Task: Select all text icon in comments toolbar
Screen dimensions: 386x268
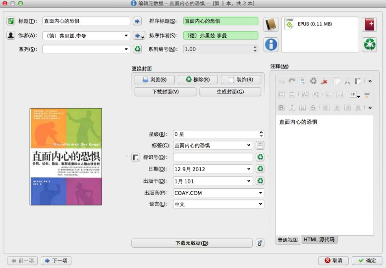Action: coord(303,81)
